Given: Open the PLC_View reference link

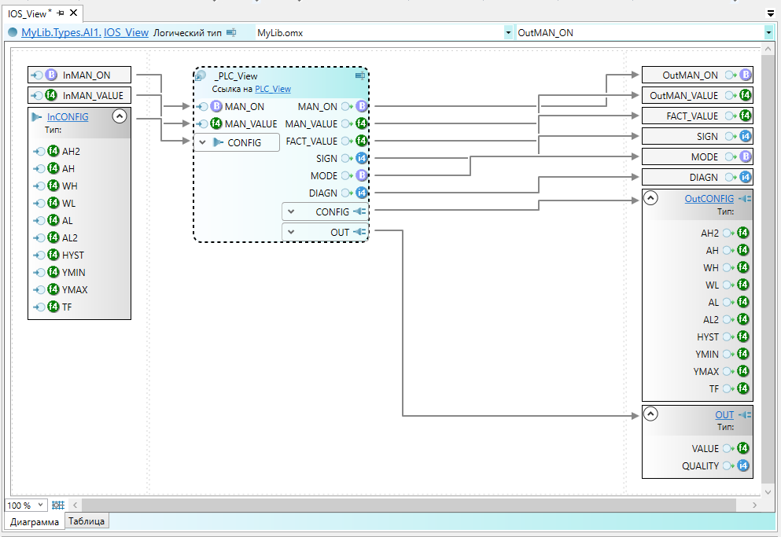Looking at the screenshot, I should (x=272, y=90).
